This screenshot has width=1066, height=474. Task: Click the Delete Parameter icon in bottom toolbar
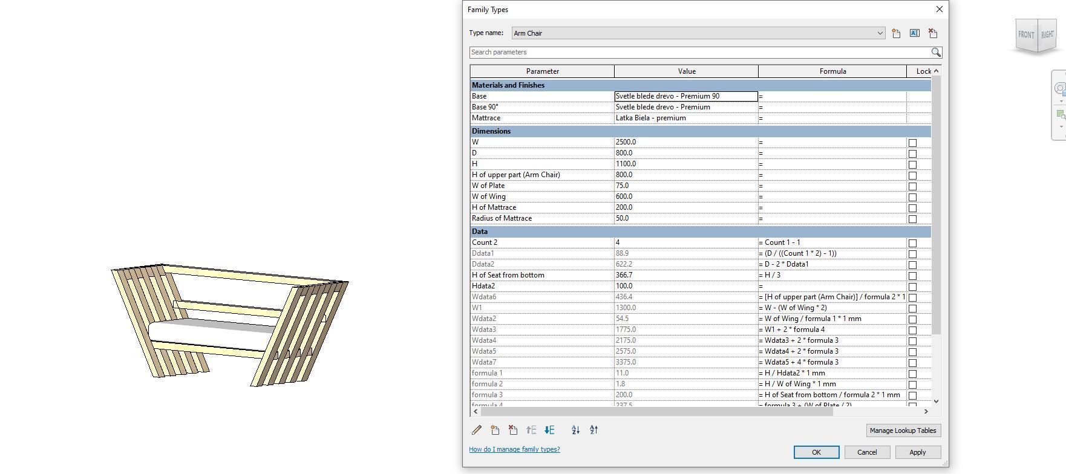click(x=513, y=430)
